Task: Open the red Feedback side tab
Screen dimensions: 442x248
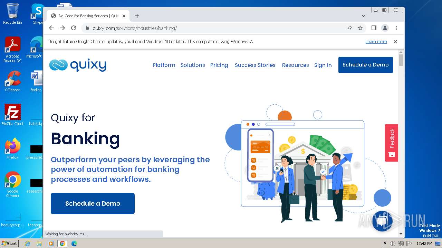Action: [x=392, y=143]
